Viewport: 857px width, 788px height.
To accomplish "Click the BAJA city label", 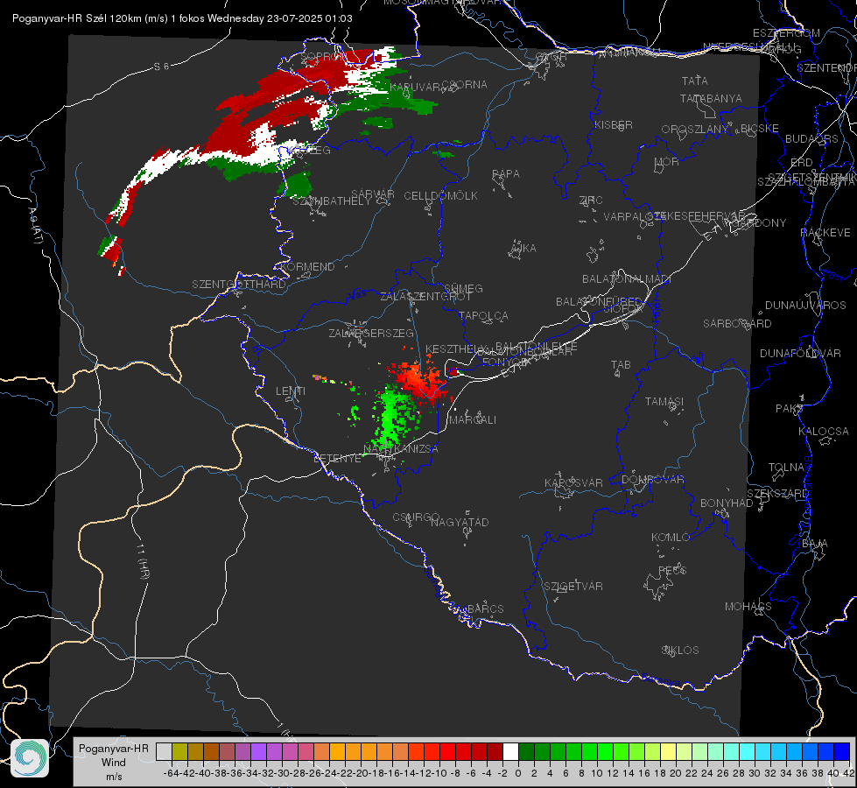I will point(815,544).
